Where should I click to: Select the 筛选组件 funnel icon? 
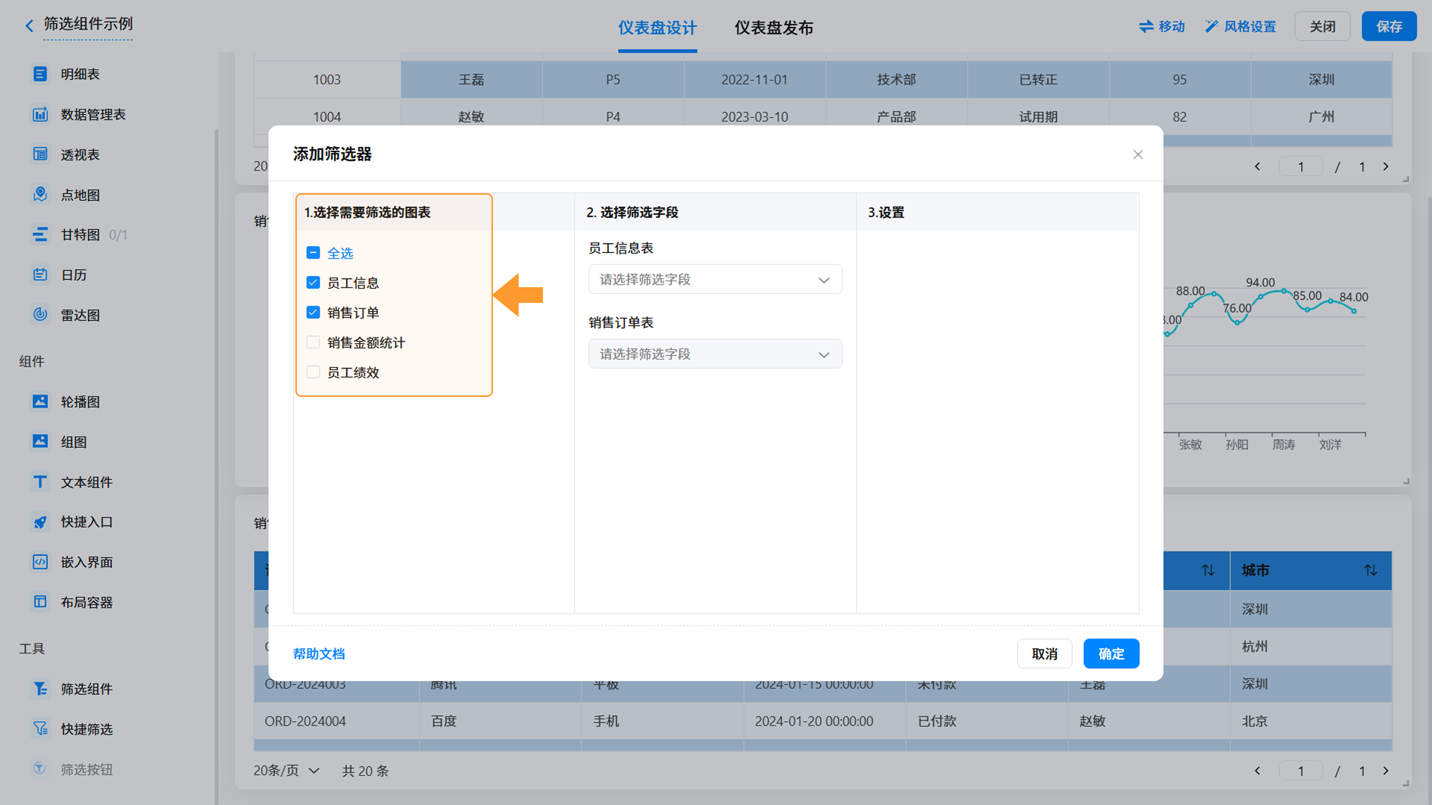(x=40, y=688)
